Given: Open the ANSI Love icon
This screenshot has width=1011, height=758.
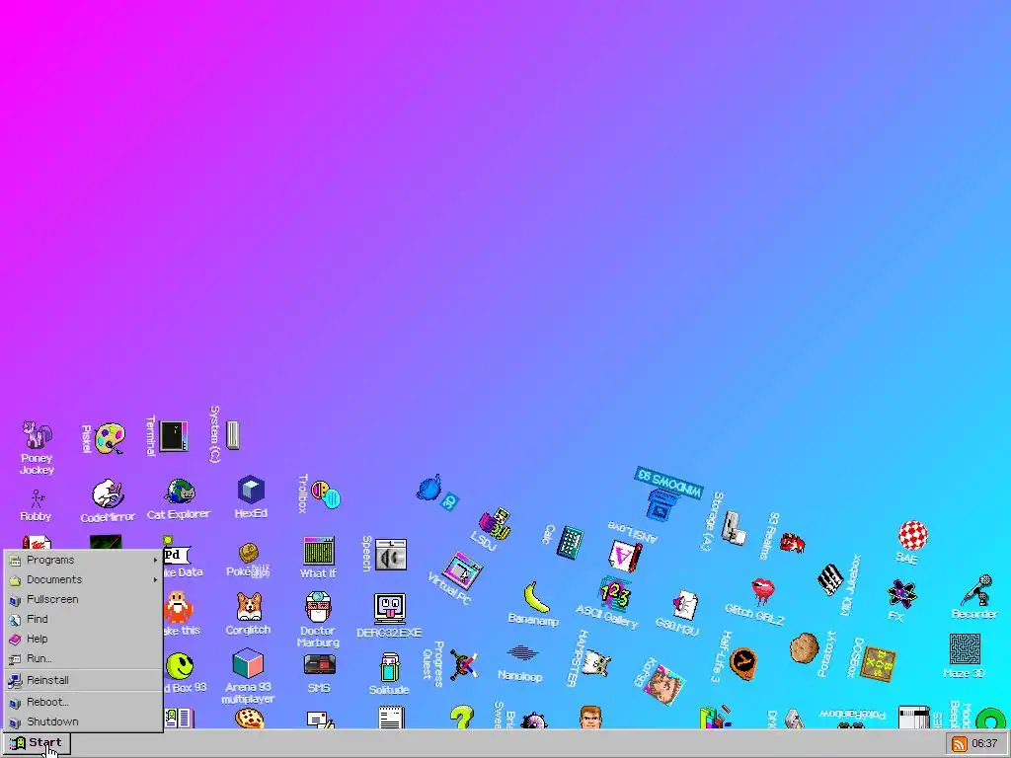Looking at the screenshot, I should (625, 556).
